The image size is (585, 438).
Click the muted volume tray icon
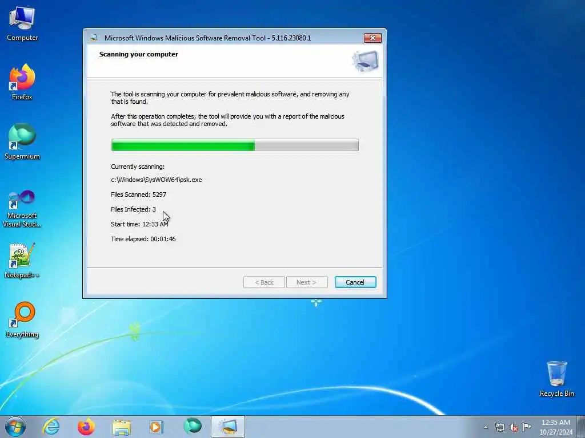click(514, 428)
